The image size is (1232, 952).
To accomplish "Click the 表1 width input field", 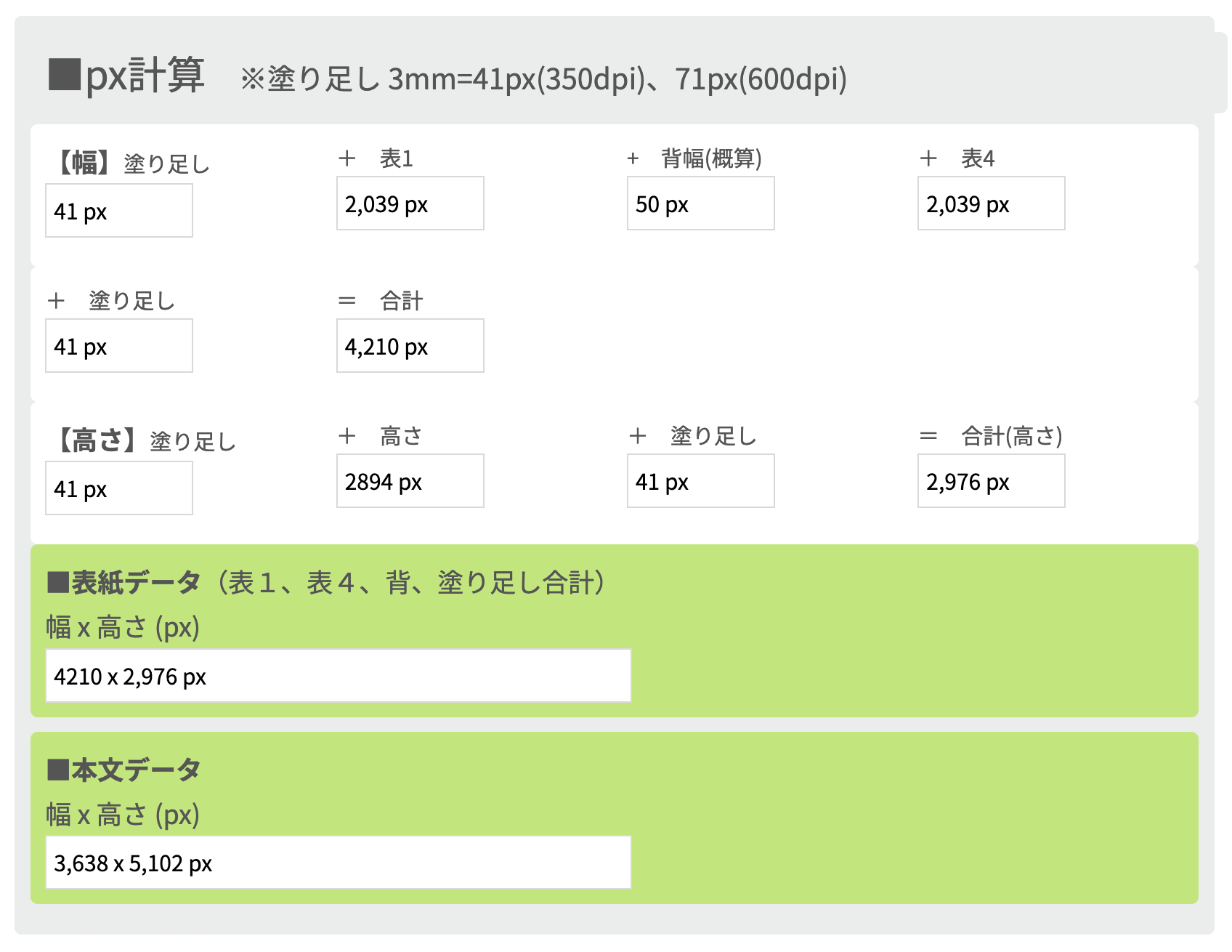I will click(410, 203).
